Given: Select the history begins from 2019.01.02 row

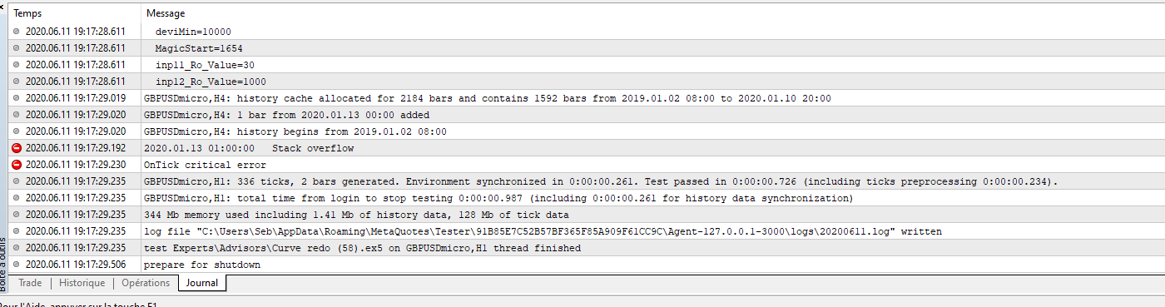Looking at the screenshot, I should [586, 131].
